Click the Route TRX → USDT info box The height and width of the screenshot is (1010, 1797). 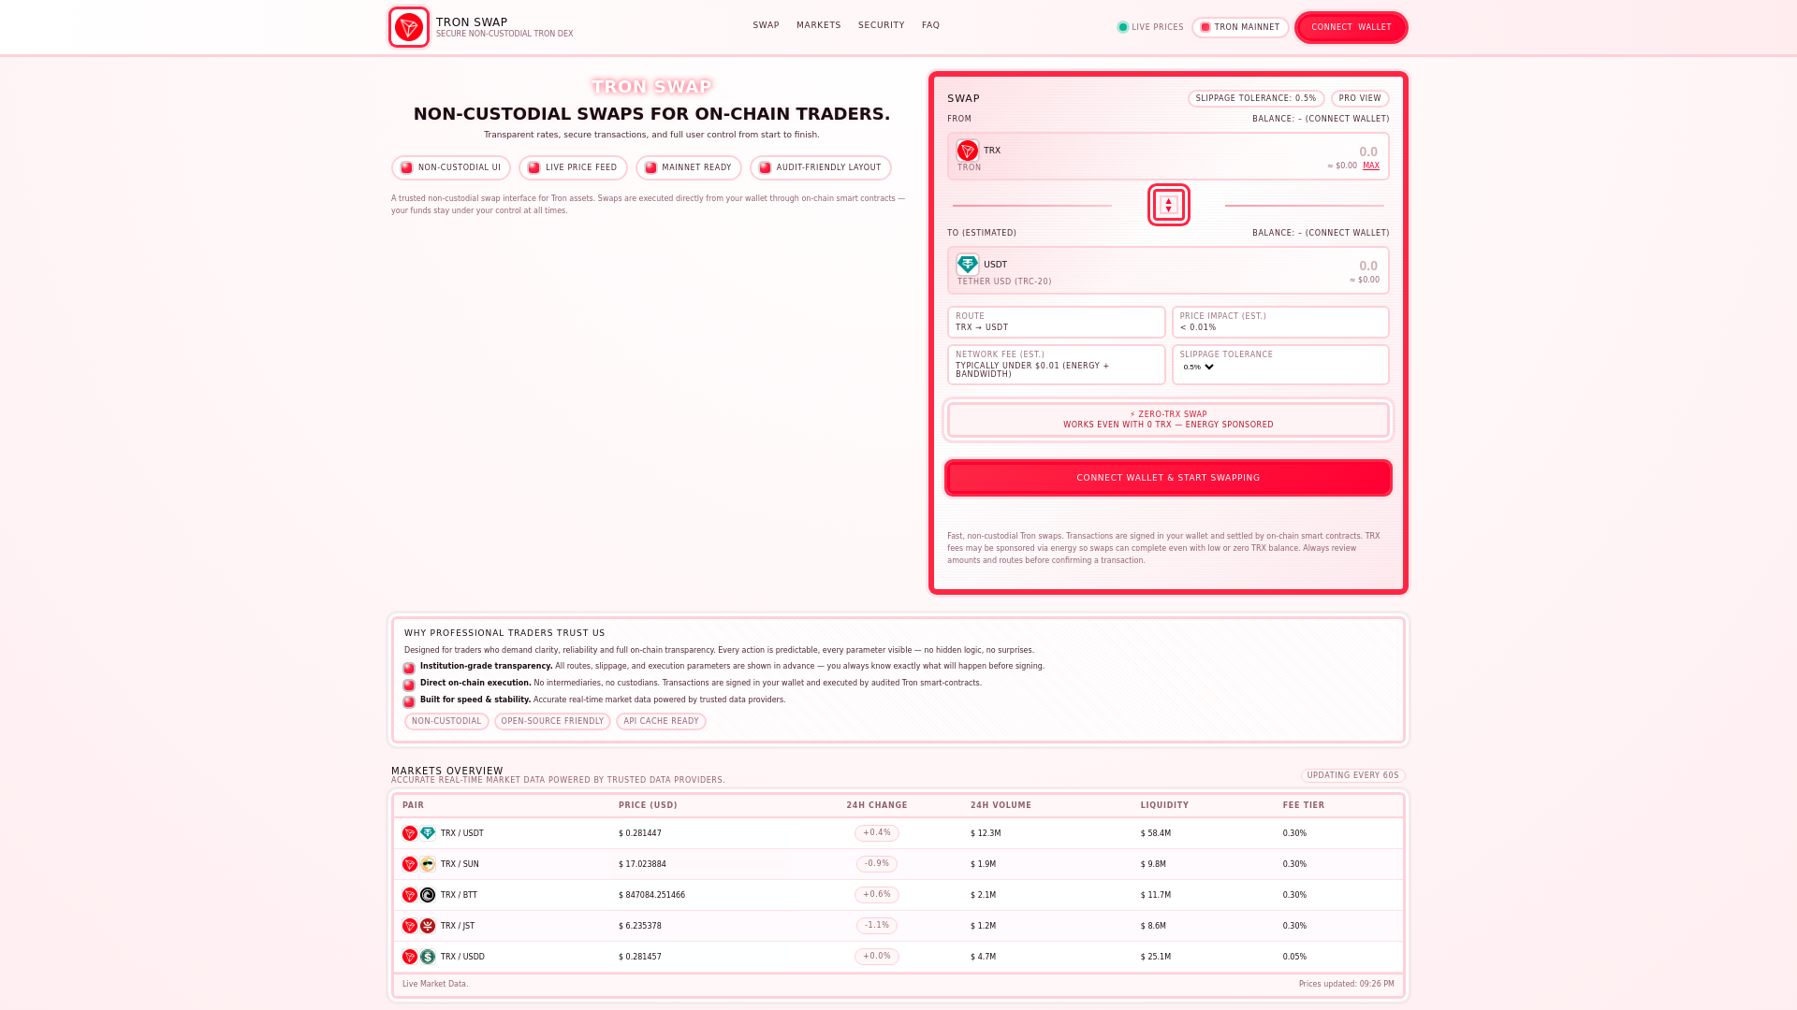(x=1056, y=323)
